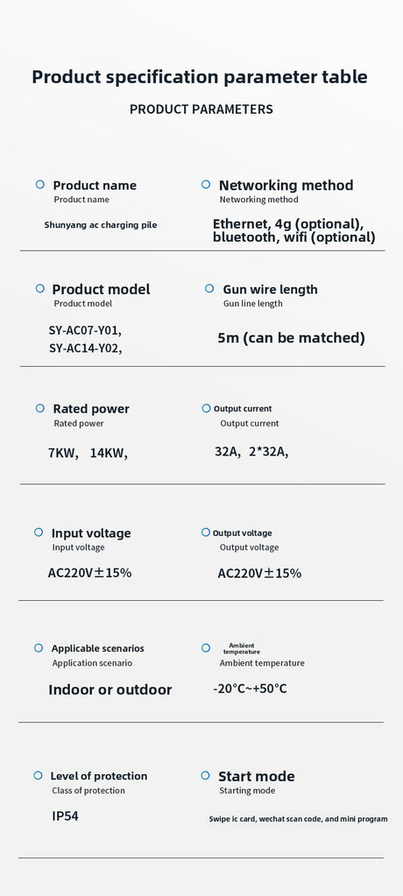Click the Product specification parameter table title
403x896 pixels.
[x=200, y=77]
